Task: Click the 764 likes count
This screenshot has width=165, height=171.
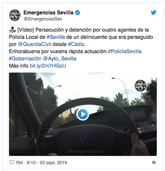Action: coord(19,162)
